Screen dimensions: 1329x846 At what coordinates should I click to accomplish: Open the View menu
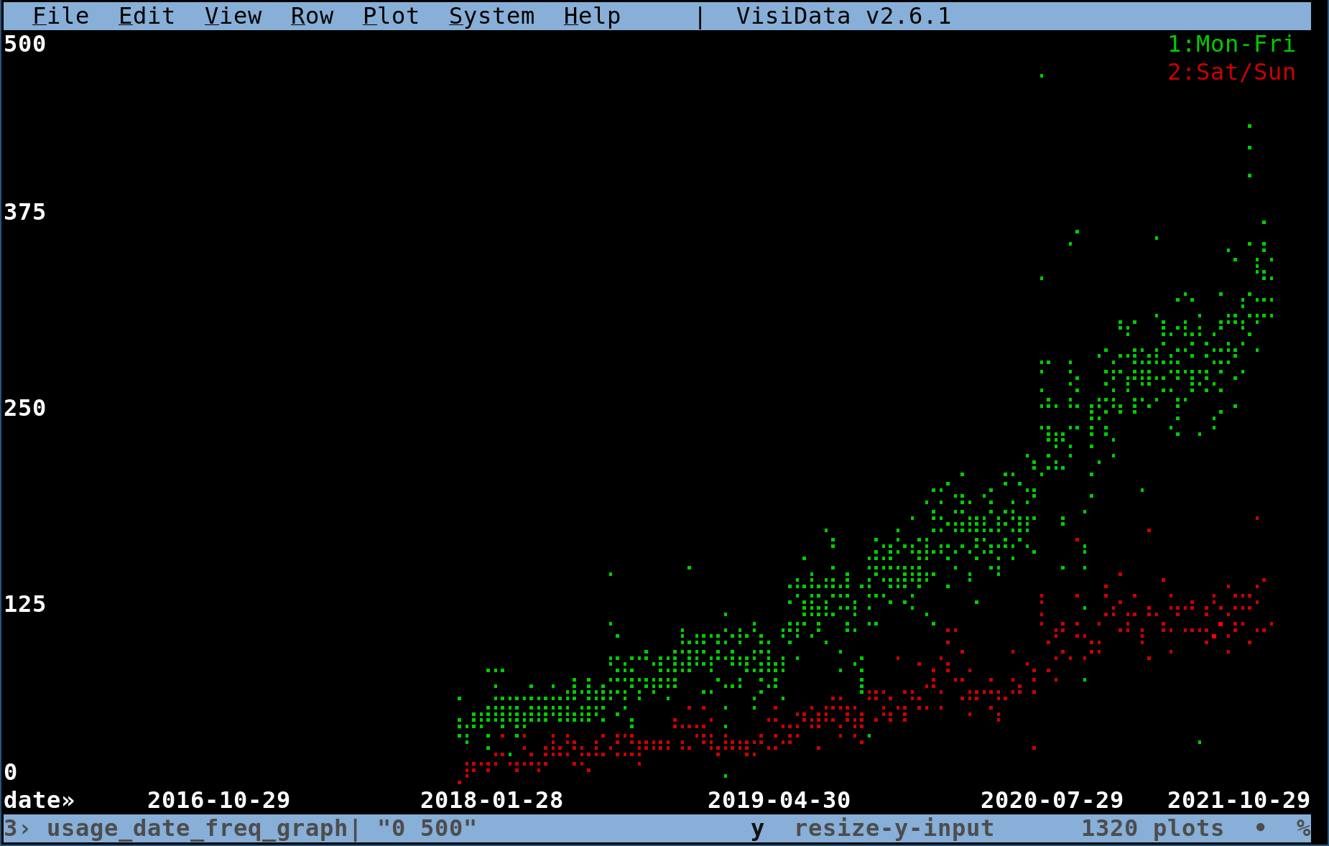(x=233, y=16)
